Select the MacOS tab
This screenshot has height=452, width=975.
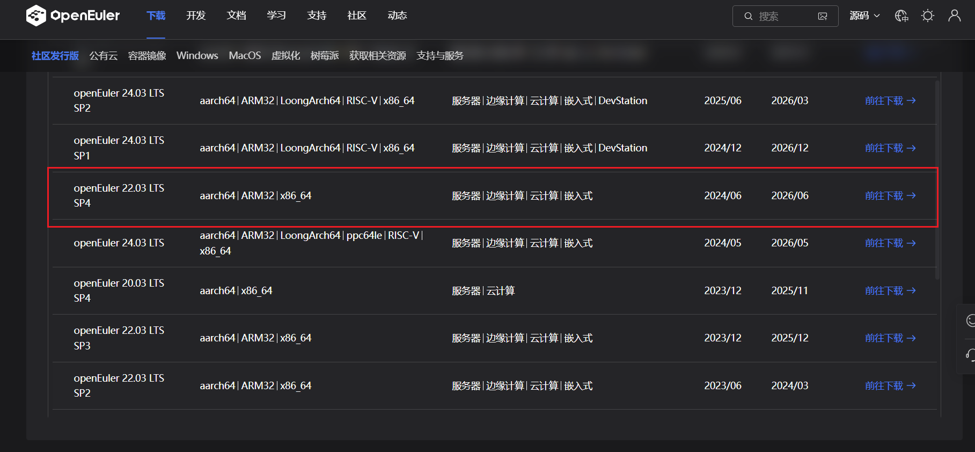tap(245, 56)
